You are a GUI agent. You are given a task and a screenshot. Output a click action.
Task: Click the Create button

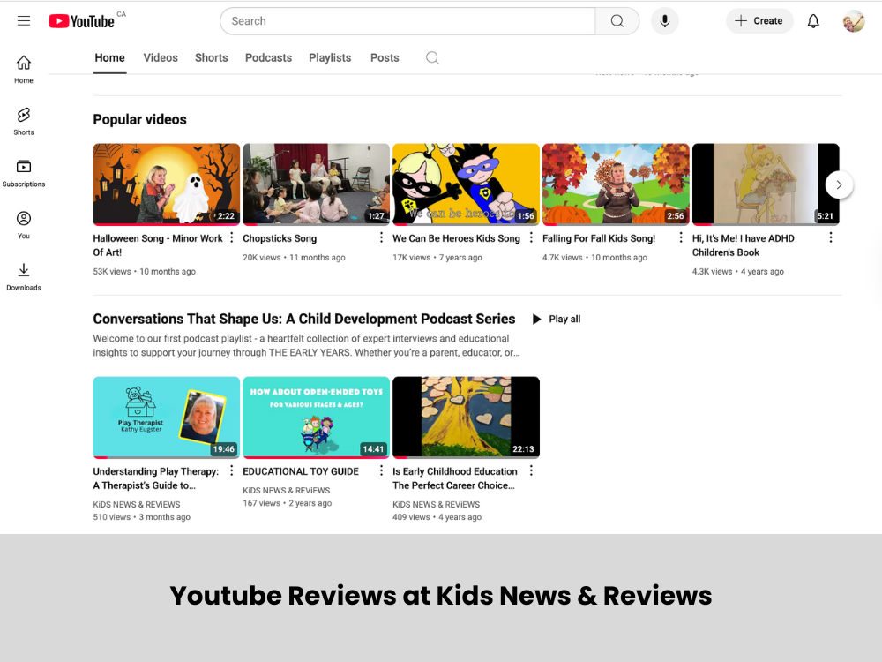click(759, 21)
